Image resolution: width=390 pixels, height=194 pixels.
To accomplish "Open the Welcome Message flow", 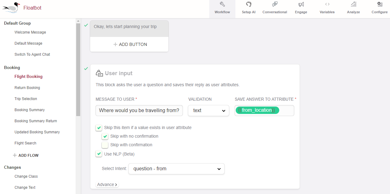I will (x=30, y=32).
